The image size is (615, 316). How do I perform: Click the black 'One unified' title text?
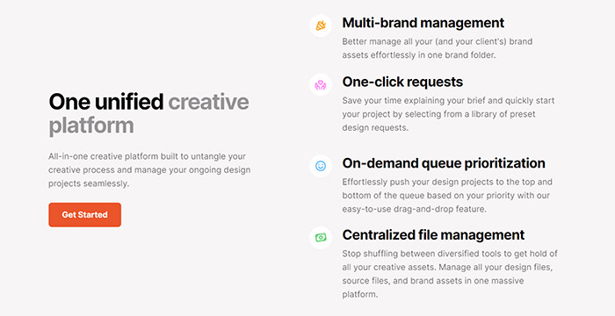[x=106, y=102]
